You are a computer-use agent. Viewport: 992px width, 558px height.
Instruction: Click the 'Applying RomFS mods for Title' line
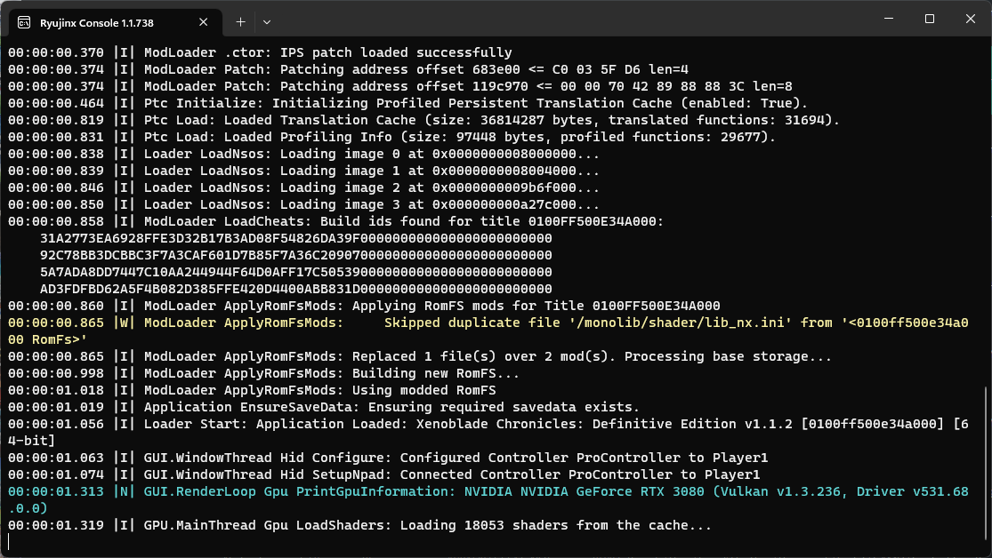pyautogui.click(x=365, y=306)
